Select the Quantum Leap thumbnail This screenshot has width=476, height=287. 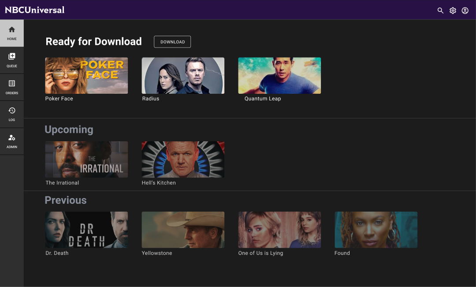[279, 75]
